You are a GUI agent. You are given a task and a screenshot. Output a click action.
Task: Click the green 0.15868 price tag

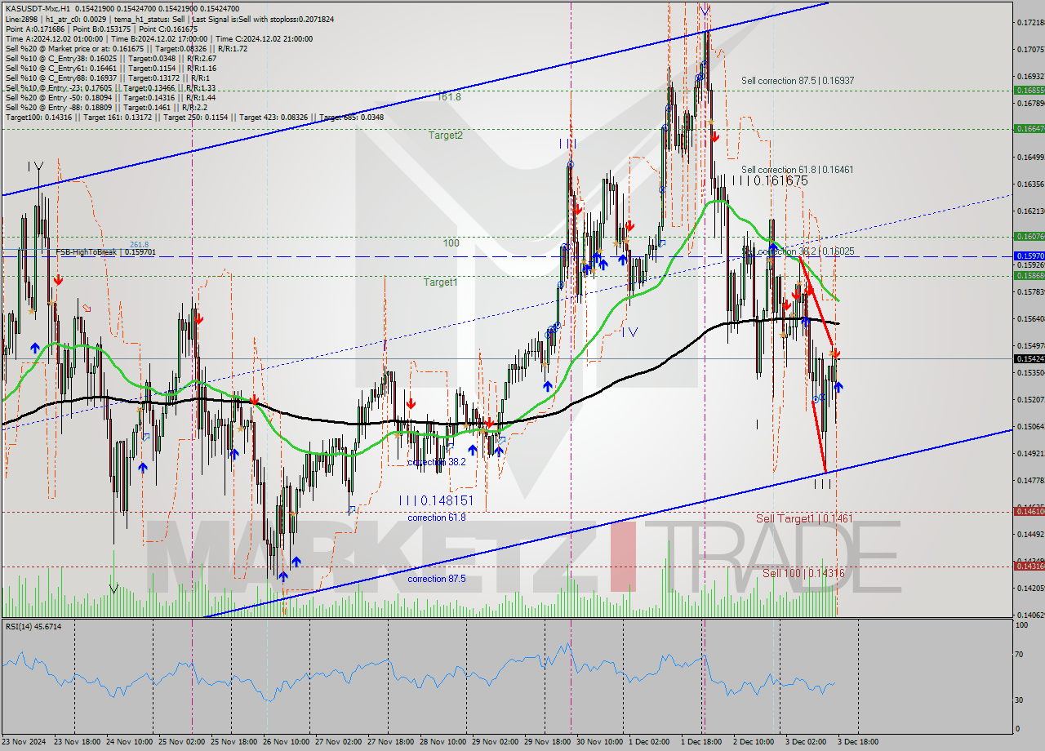click(x=1029, y=275)
